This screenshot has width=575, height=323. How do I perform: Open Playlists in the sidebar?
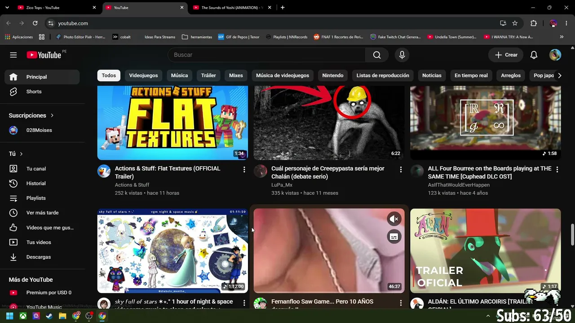pos(42,198)
